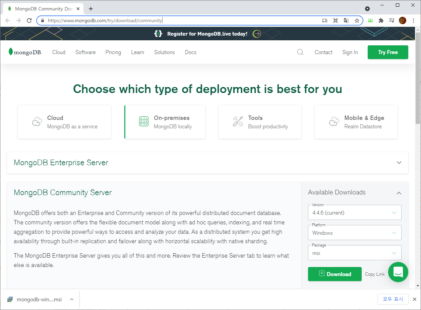Open the Platform Windows dropdown
Image resolution: width=421 pixels, height=310 pixels.
pos(355,233)
